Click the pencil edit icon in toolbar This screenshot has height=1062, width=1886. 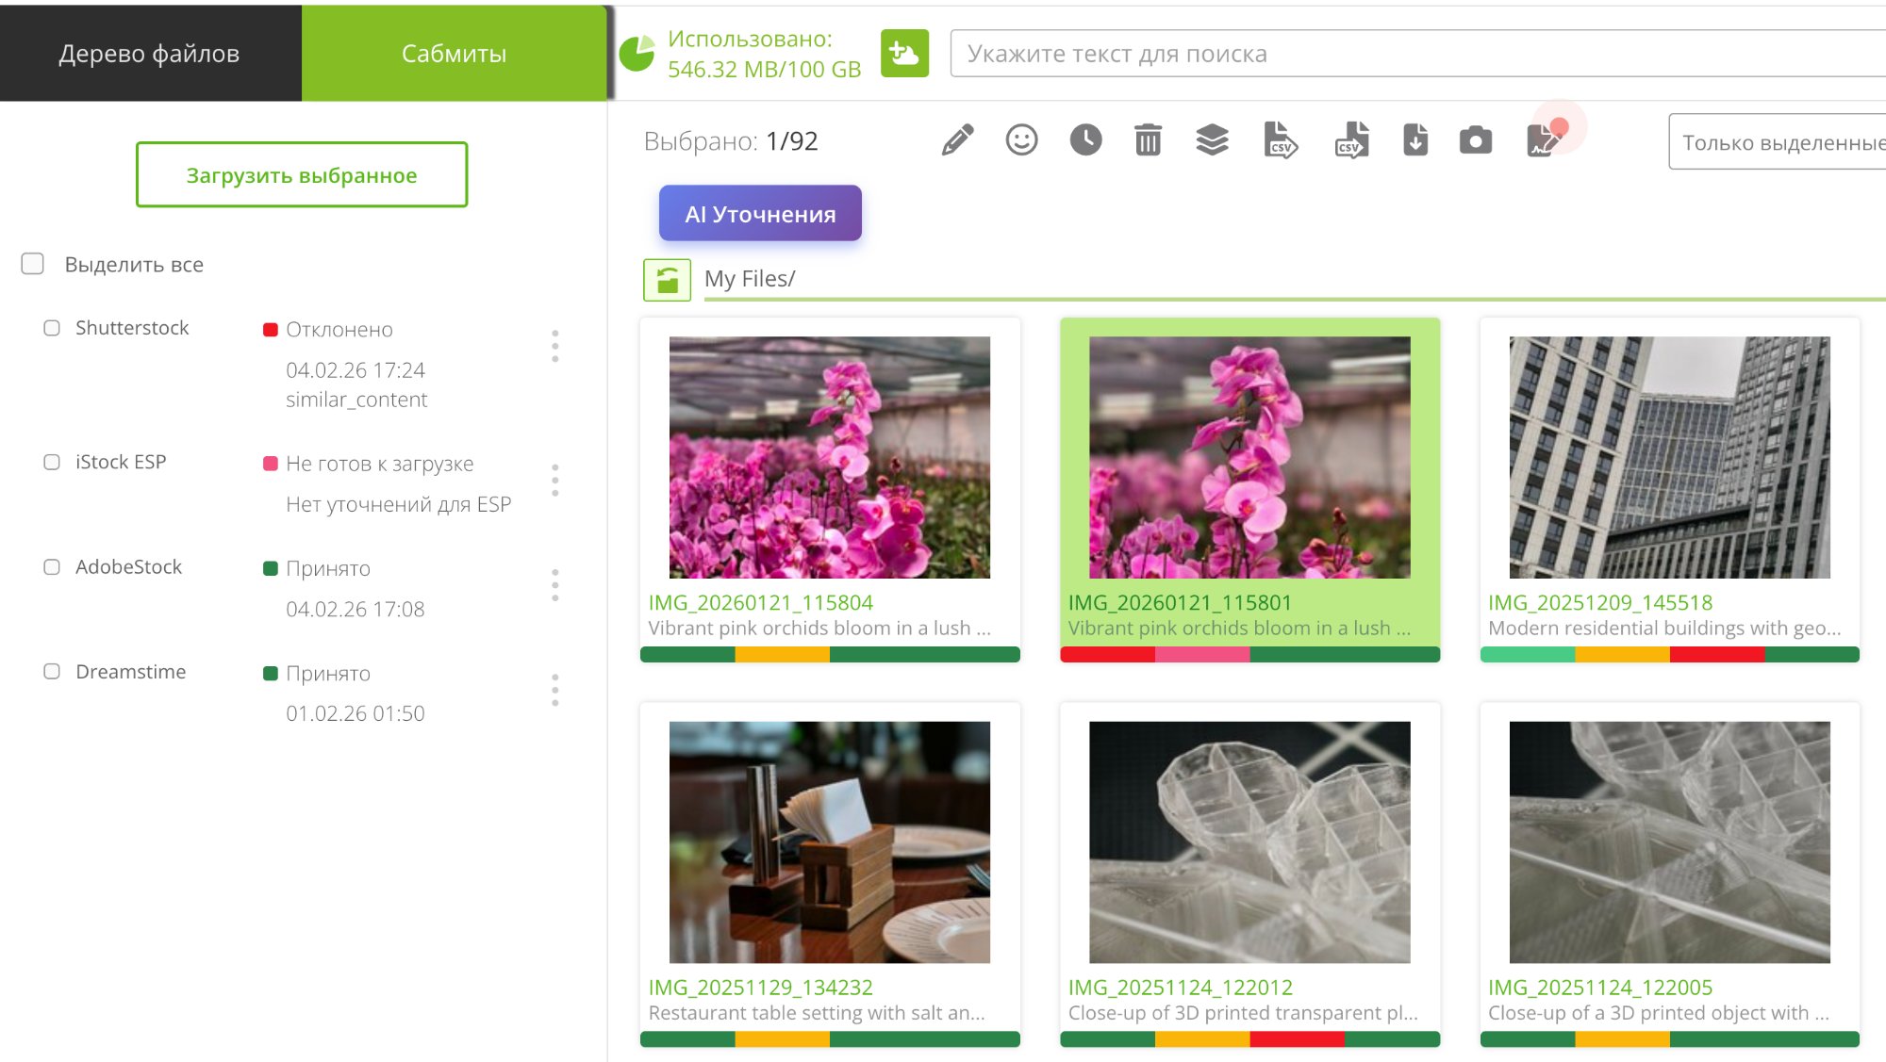[957, 140]
